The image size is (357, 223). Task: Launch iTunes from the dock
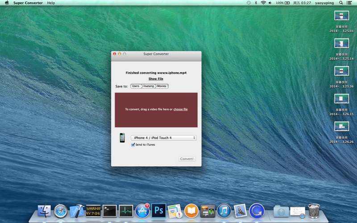[x=224, y=211]
